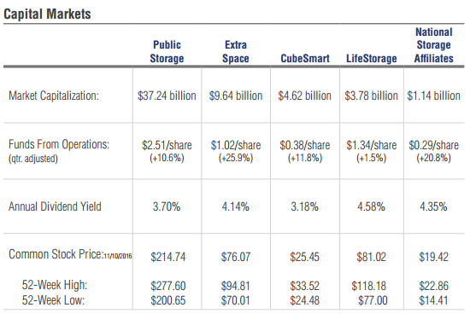Viewport: 470px width, 325px height.
Task: Click the Market Capitalization row label
Action: pos(54,96)
